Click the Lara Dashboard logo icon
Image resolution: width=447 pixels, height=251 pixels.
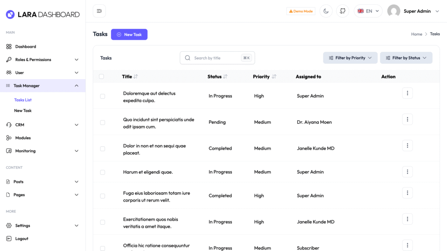[10, 14]
